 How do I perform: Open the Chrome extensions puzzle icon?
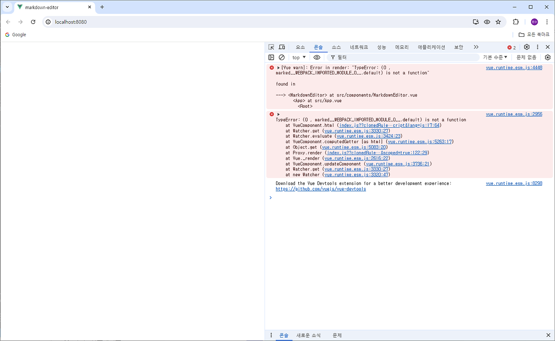click(x=516, y=22)
